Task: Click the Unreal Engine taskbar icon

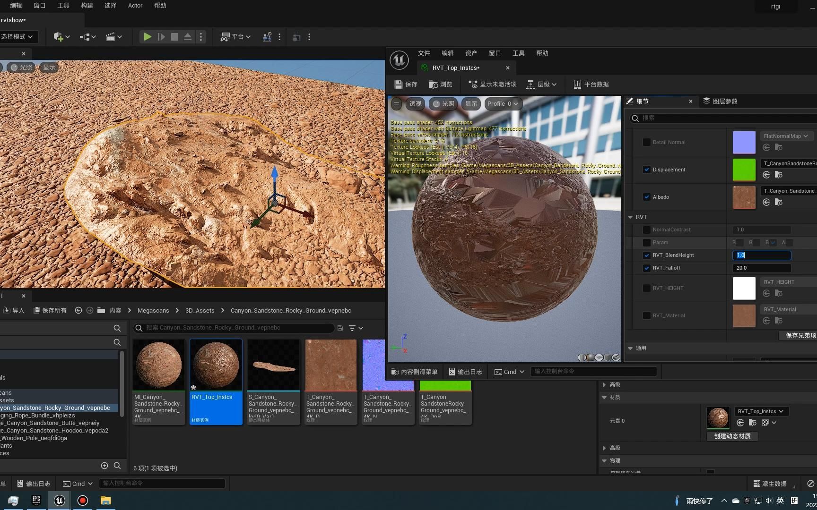Action: tap(59, 501)
